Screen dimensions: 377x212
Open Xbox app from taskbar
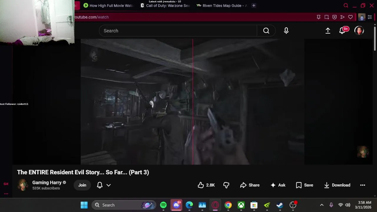[241, 205]
